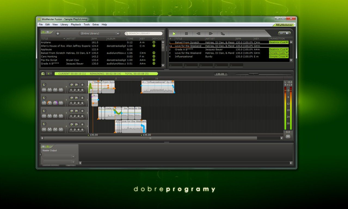Click the Search Library field
Screen dimensions: 348x209
coord(144,33)
